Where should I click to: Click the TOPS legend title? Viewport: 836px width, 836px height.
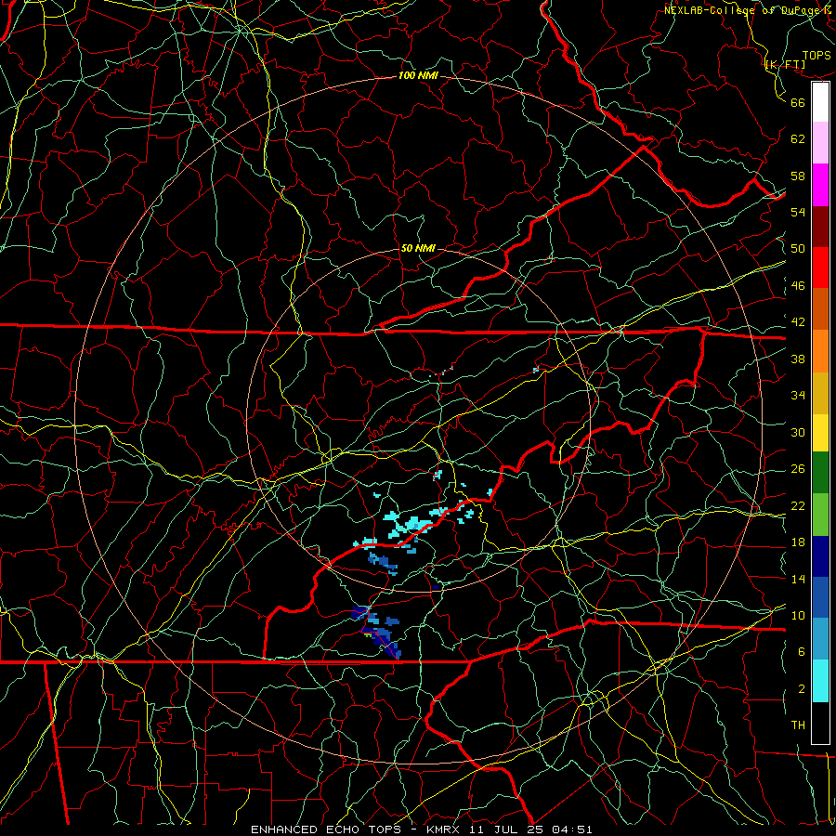click(816, 55)
